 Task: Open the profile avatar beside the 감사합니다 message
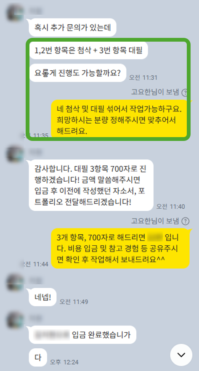[16, 154]
